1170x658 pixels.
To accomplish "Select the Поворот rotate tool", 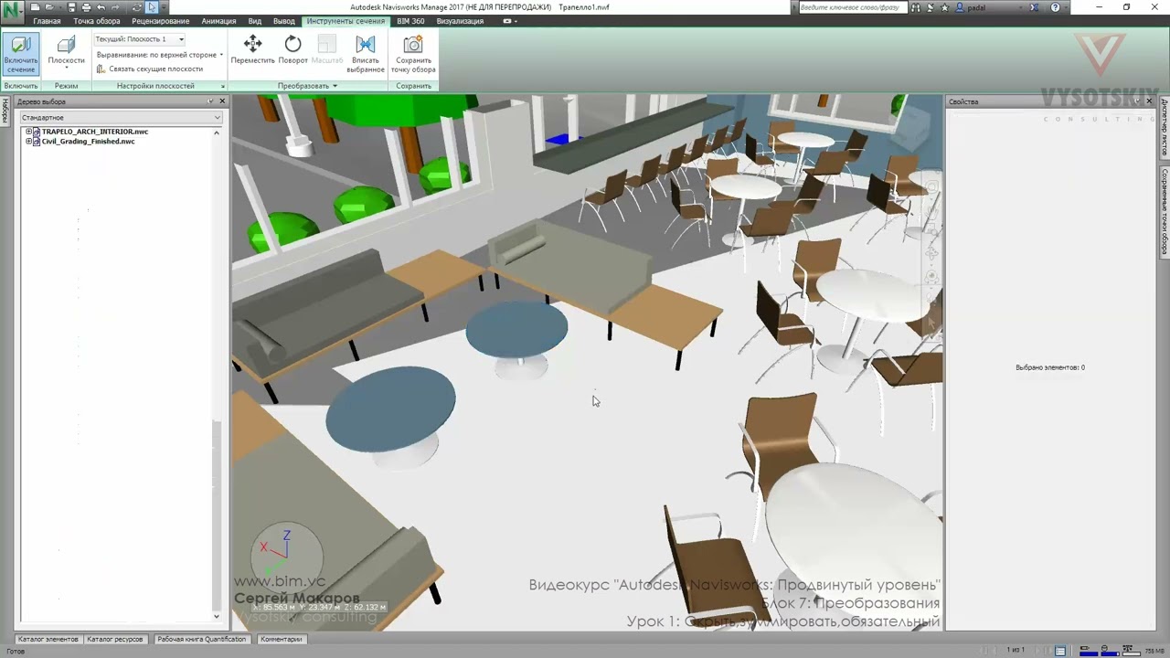I will [292, 50].
